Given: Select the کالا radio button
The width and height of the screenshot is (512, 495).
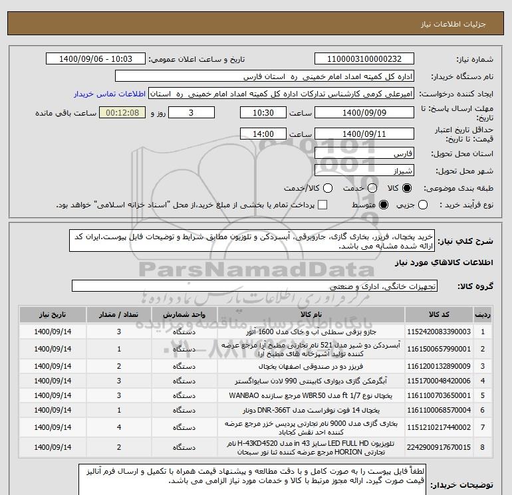Looking at the screenshot, I should click(x=407, y=188).
